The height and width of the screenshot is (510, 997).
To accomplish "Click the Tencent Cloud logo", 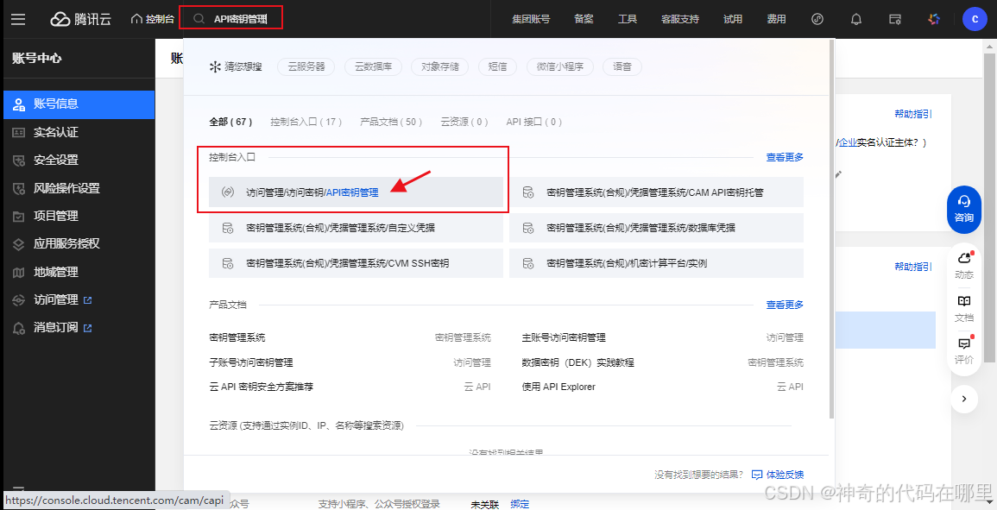I will (81, 19).
